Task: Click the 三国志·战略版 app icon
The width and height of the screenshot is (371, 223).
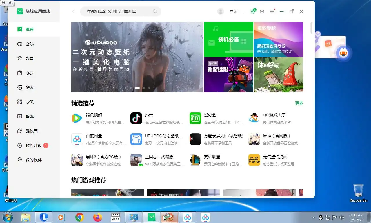Action: (x=136, y=160)
